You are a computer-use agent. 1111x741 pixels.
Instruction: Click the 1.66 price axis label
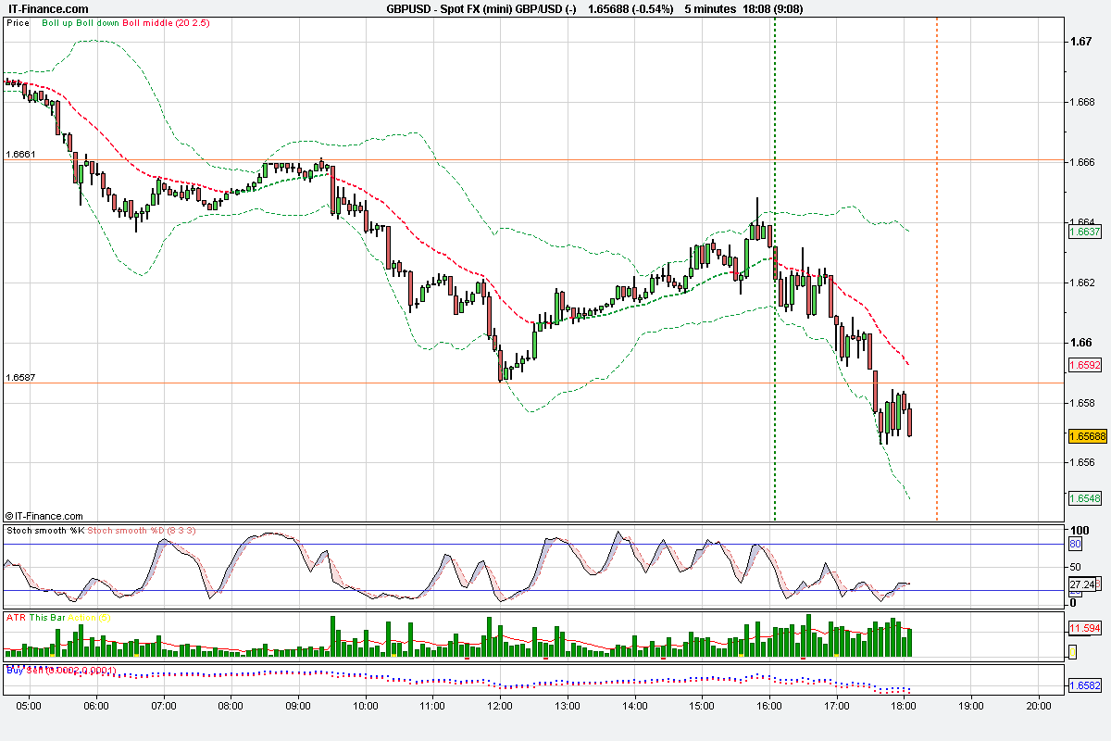pyautogui.click(x=1081, y=343)
